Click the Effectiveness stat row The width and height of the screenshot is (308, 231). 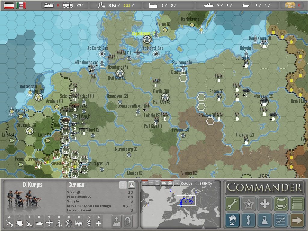click(100, 197)
